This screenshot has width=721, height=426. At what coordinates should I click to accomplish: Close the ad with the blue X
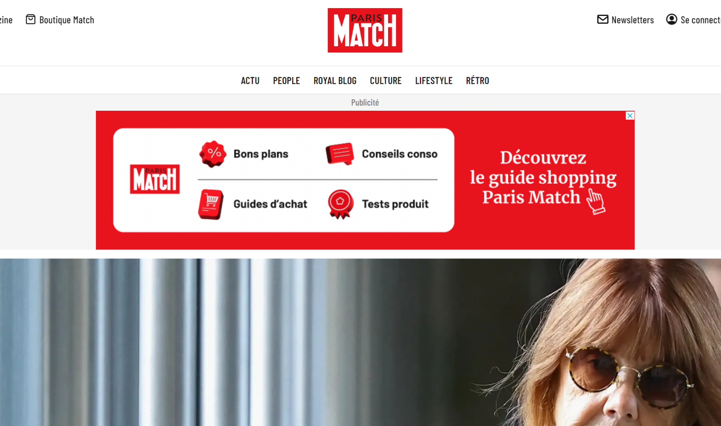pos(630,115)
